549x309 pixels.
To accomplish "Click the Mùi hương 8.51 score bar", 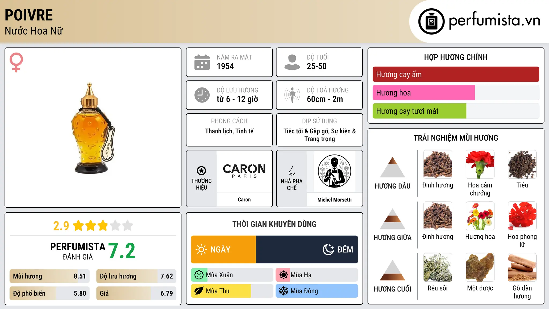I will click(x=50, y=276).
